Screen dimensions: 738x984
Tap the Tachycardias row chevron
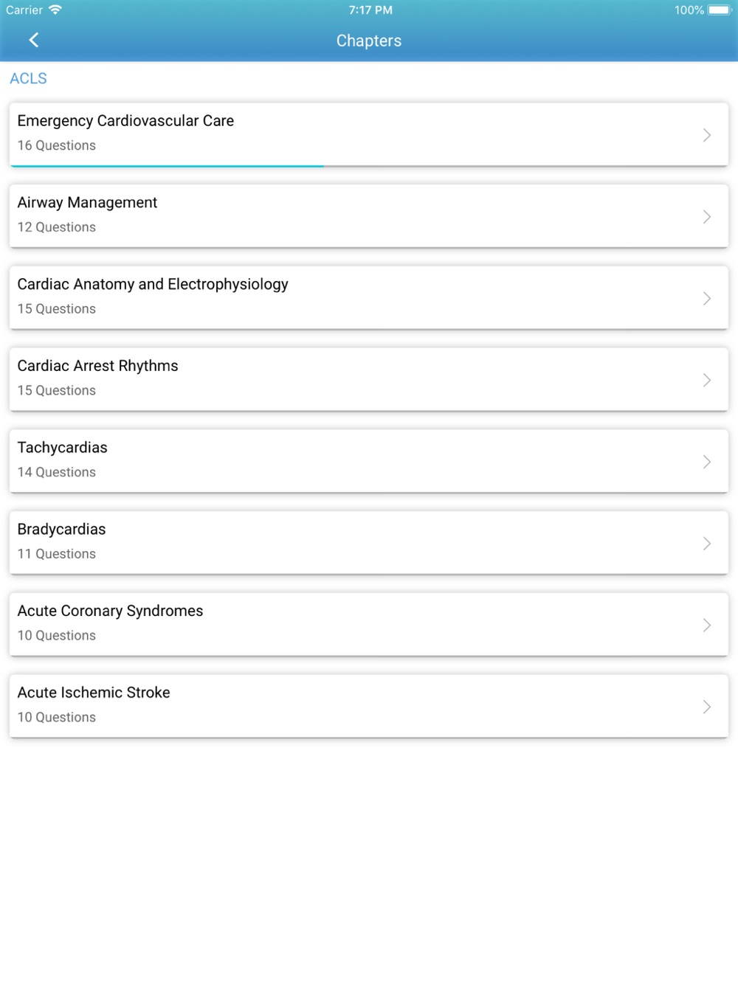[706, 462]
